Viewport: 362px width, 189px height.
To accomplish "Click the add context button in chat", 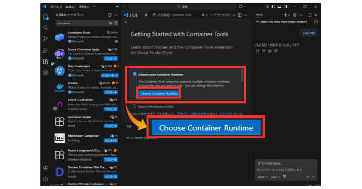I will click(270, 163).
